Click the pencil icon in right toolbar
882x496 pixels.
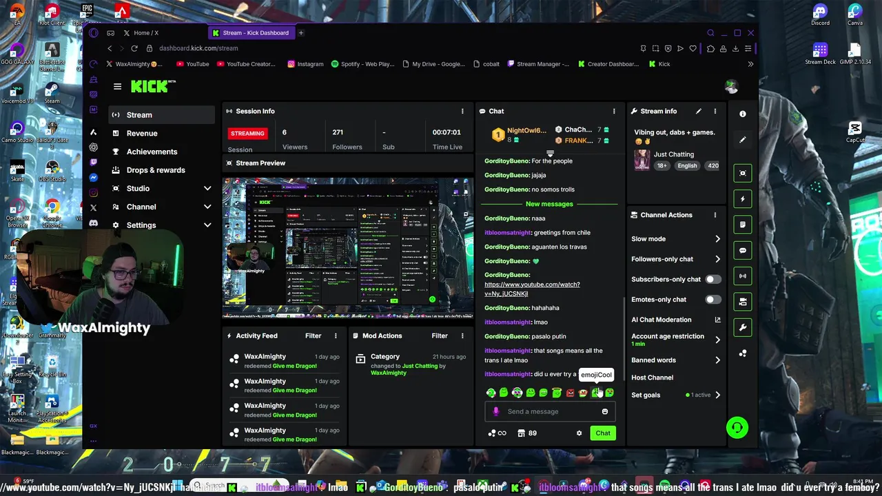(743, 140)
